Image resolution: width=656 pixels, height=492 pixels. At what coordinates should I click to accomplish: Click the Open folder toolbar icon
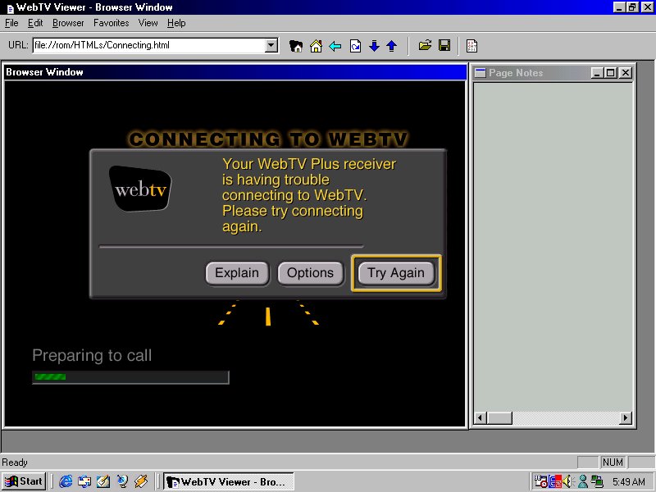[425, 46]
